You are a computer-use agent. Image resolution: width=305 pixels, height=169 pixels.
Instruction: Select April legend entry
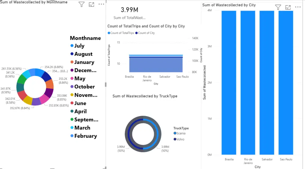coord(79,112)
